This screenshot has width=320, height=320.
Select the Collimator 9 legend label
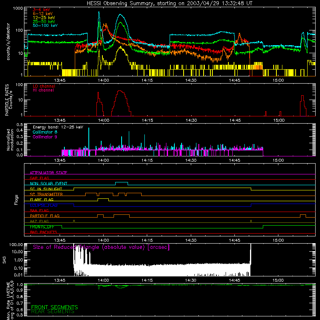45,137
